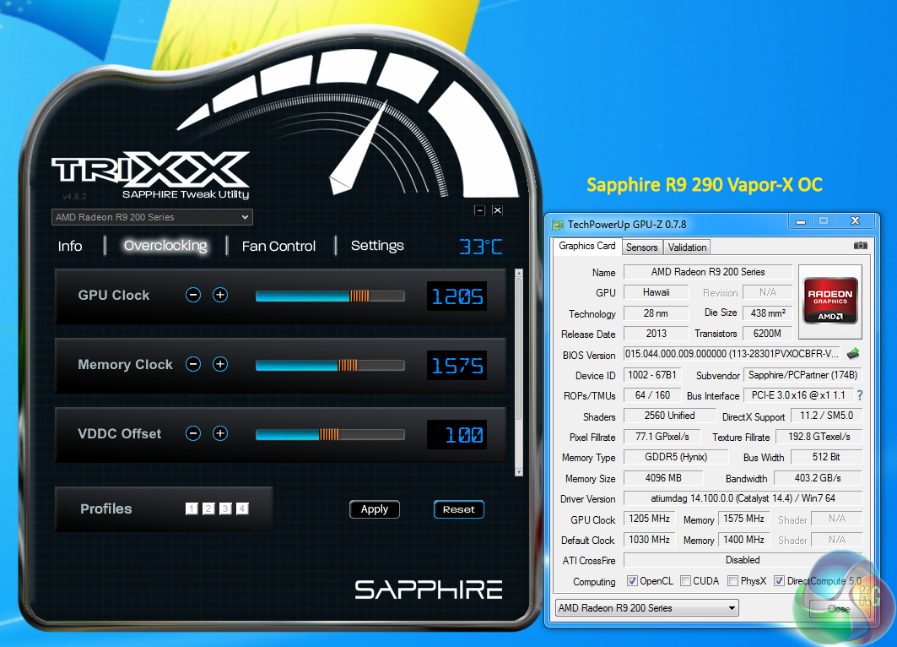The height and width of the screenshot is (647, 897).
Task: Lower VDDC Offset with minus button
Action: (x=193, y=433)
